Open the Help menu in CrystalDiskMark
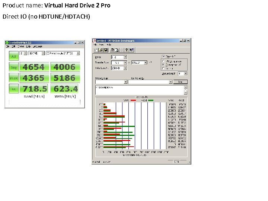The image size is (268, 201). pyautogui.click(x=28, y=47)
